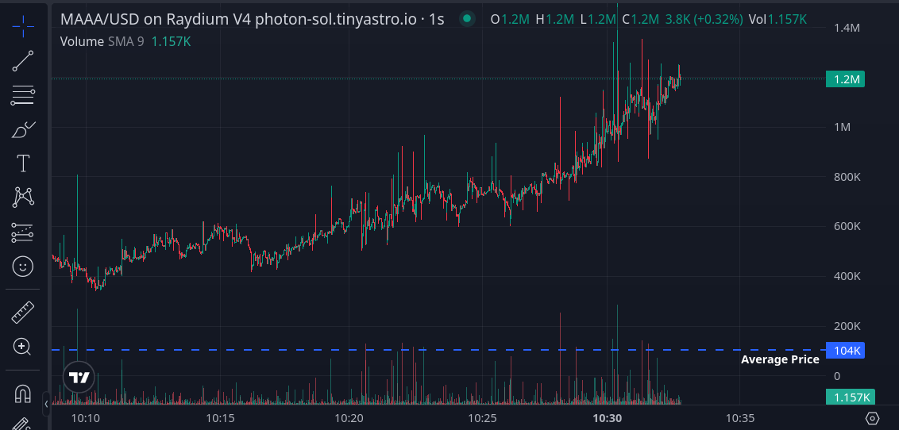
Task: Click the 400K price axis label
Action: (847, 277)
